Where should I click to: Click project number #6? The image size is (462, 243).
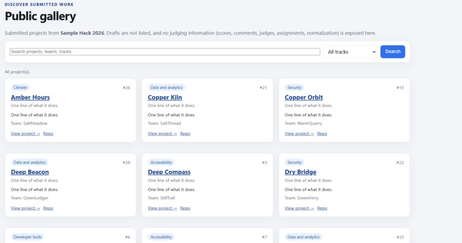click(127, 237)
